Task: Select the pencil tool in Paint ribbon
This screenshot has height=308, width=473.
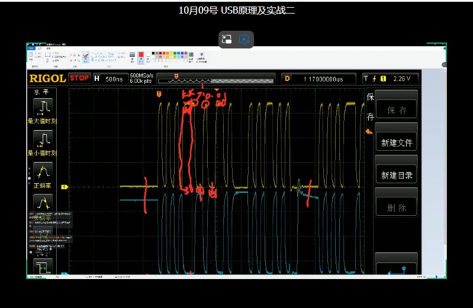Action: (70, 54)
